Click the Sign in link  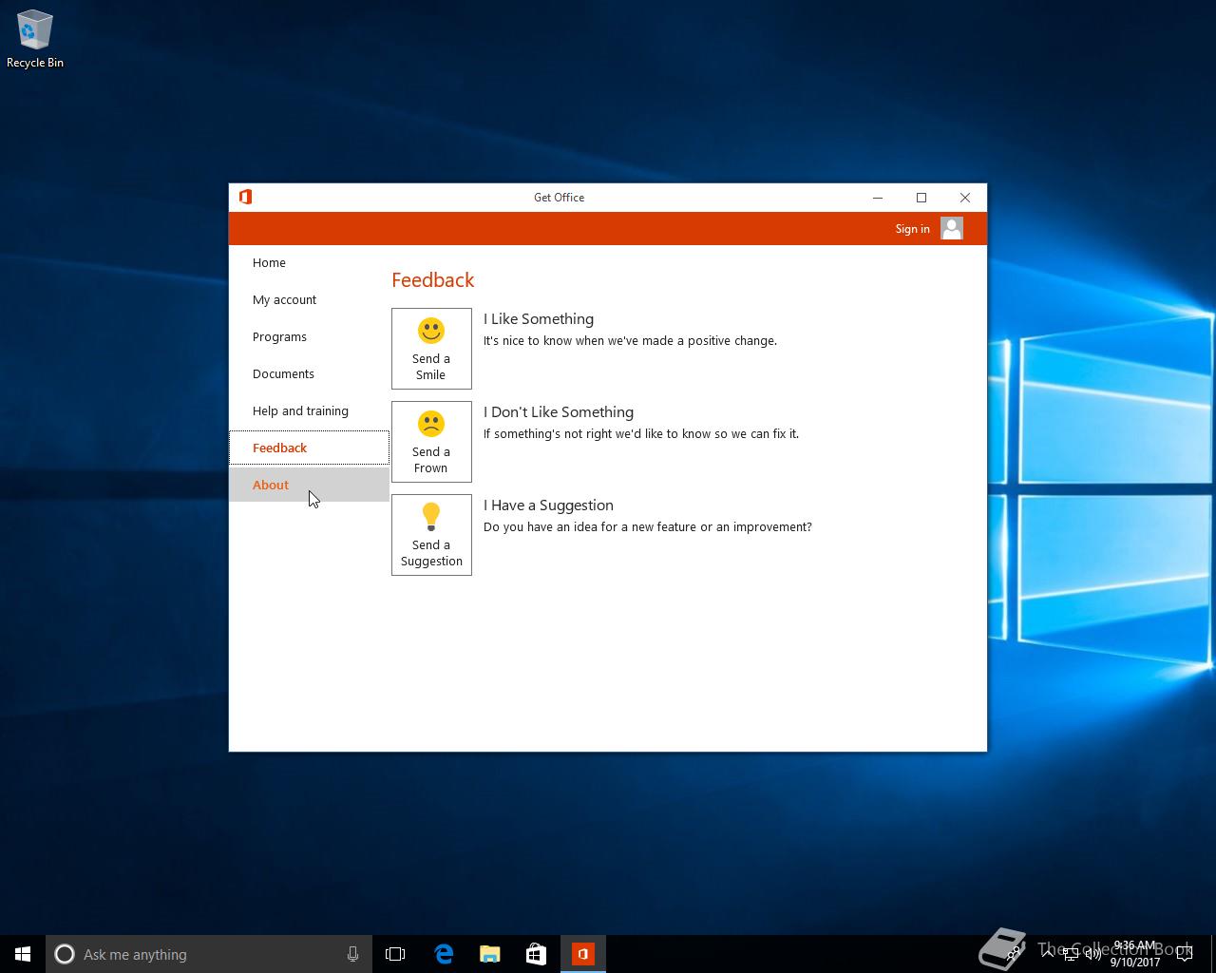912,229
